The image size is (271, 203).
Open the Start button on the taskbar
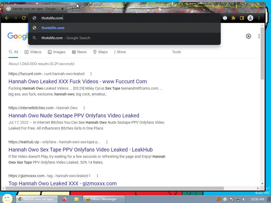click(7, 199)
